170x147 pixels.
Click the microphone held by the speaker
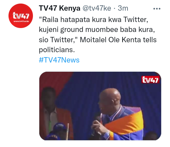tap(97, 118)
